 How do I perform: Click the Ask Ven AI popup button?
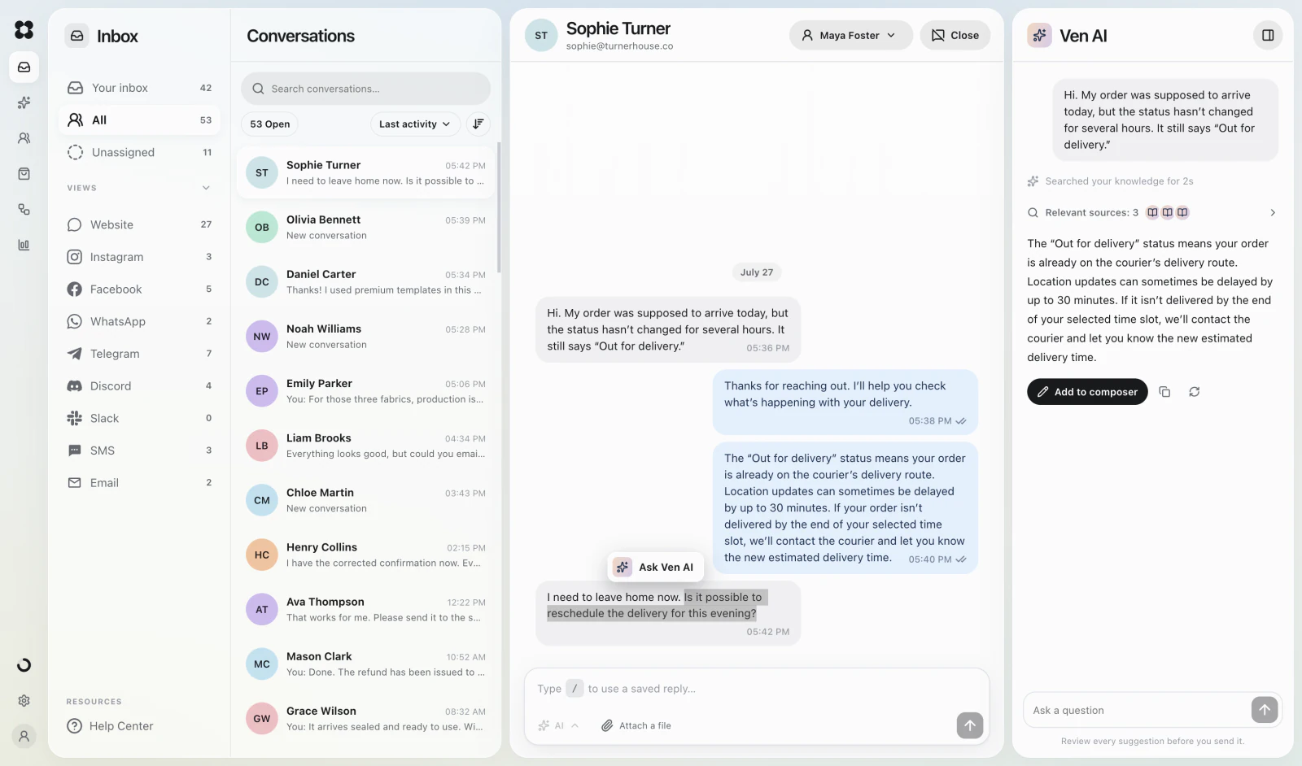pos(656,568)
